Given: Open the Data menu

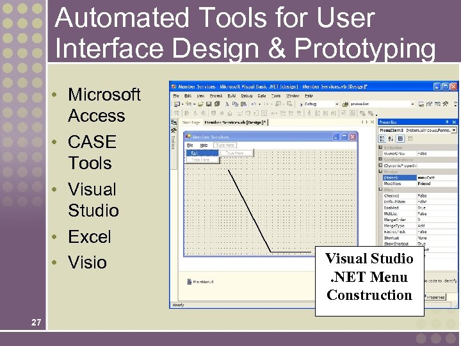Looking at the screenshot, I should tap(262, 95).
